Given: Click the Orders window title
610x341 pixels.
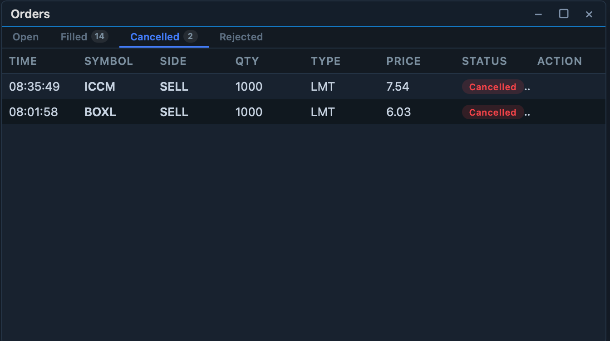Looking at the screenshot, I should click(30, 14).
